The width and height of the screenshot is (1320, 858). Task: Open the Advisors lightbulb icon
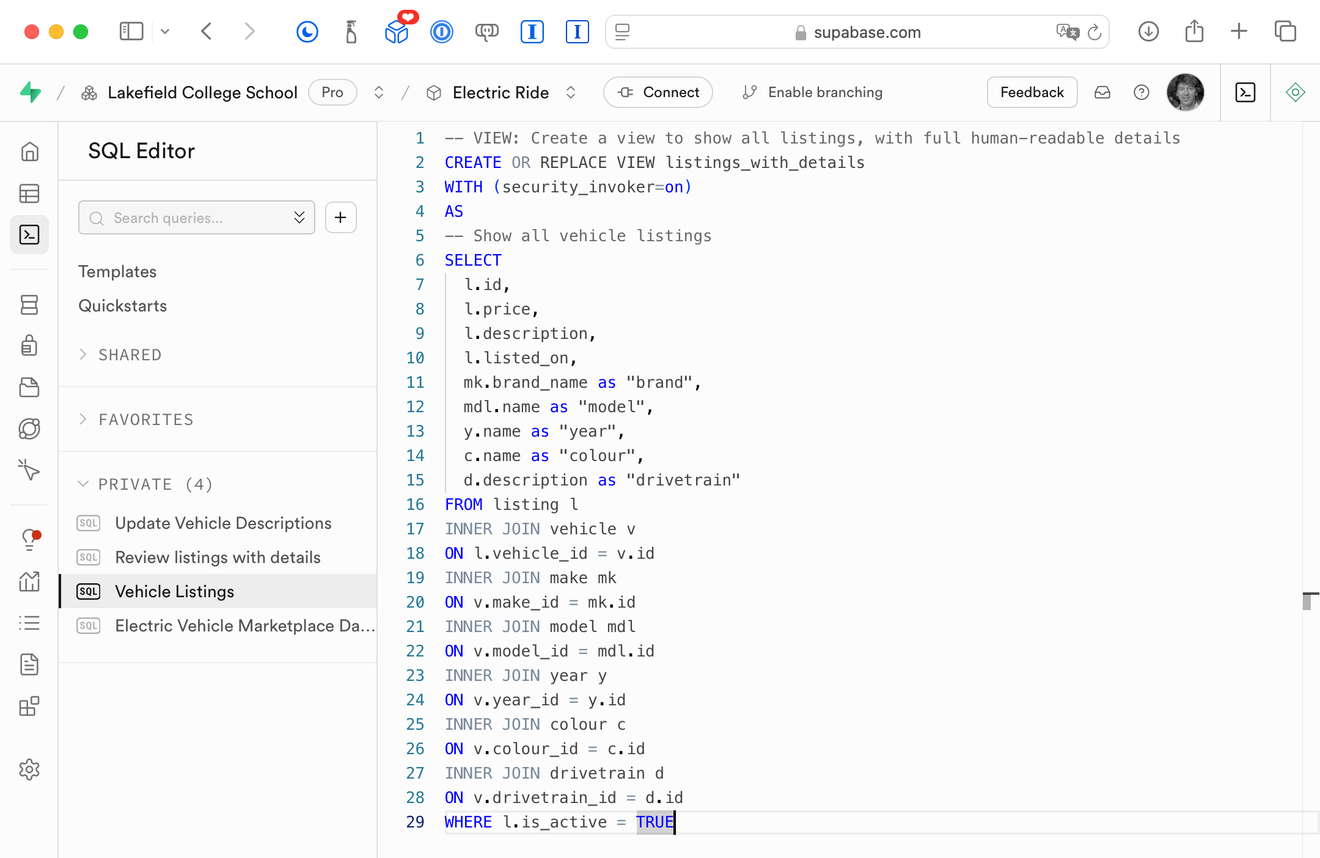(x=29, y=540)
